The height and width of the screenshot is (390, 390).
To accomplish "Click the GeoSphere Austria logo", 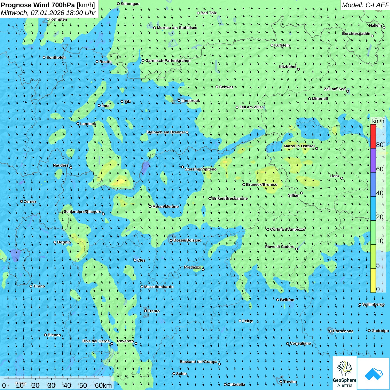I will point(345,373).
